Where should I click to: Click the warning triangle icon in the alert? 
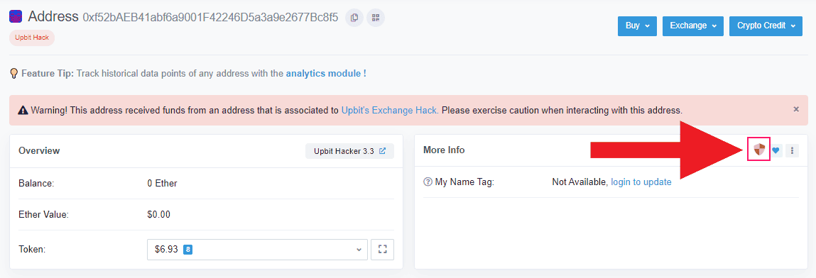click(23, 110)
